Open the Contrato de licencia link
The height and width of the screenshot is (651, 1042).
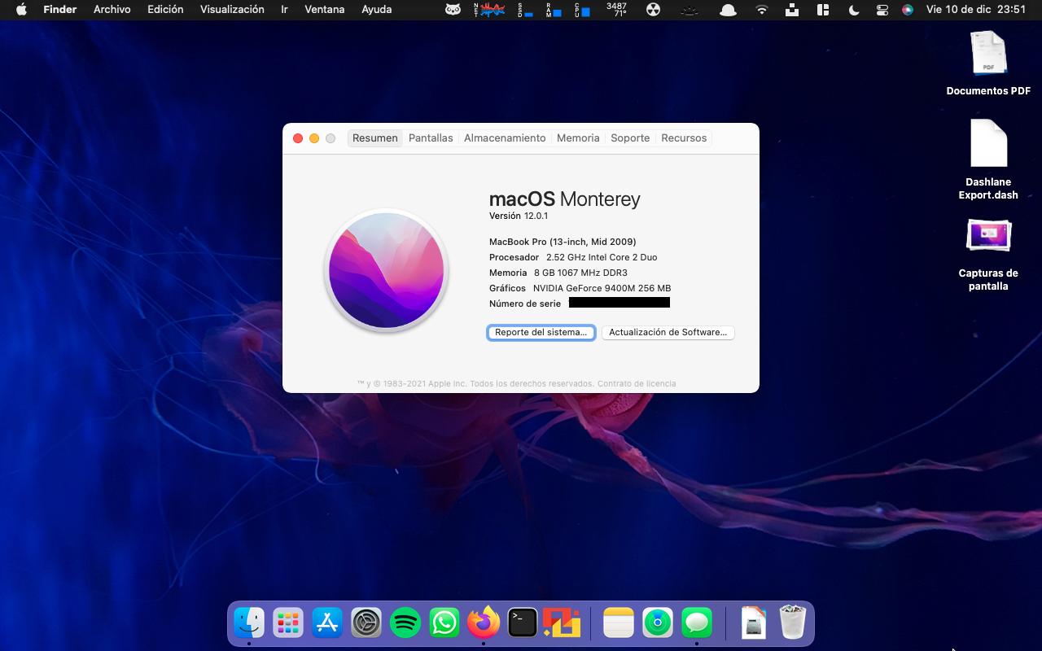[x=637, y=384]
